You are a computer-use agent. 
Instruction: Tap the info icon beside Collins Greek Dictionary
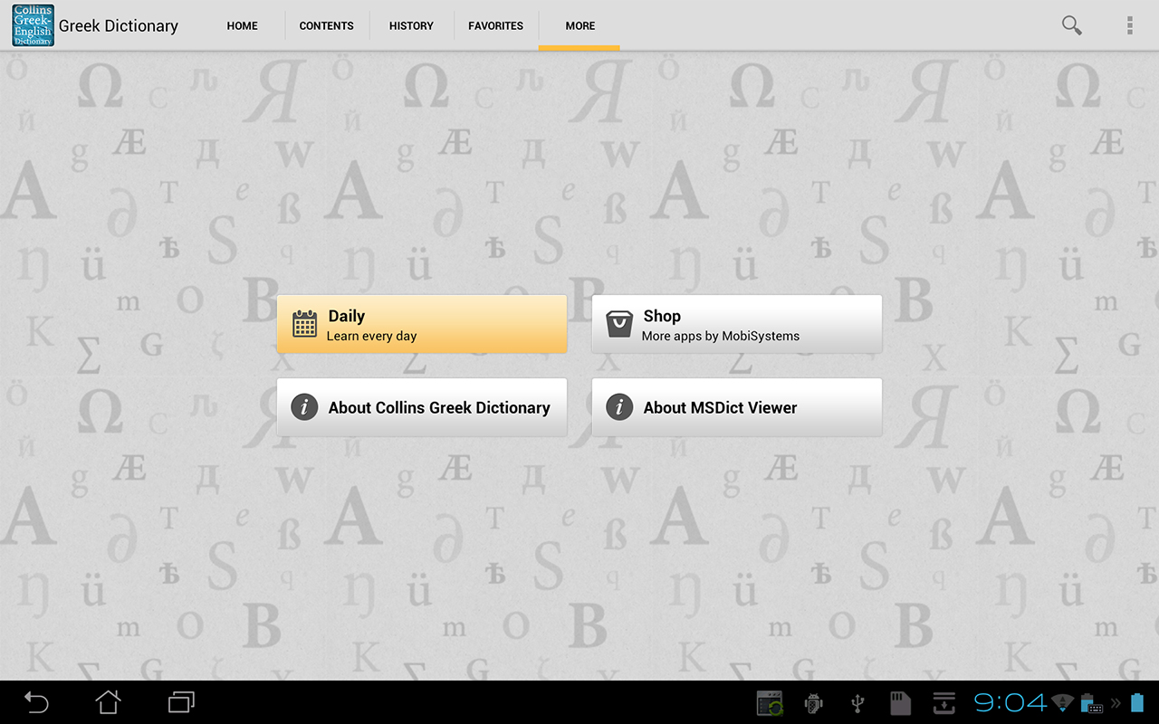[304, 407]
